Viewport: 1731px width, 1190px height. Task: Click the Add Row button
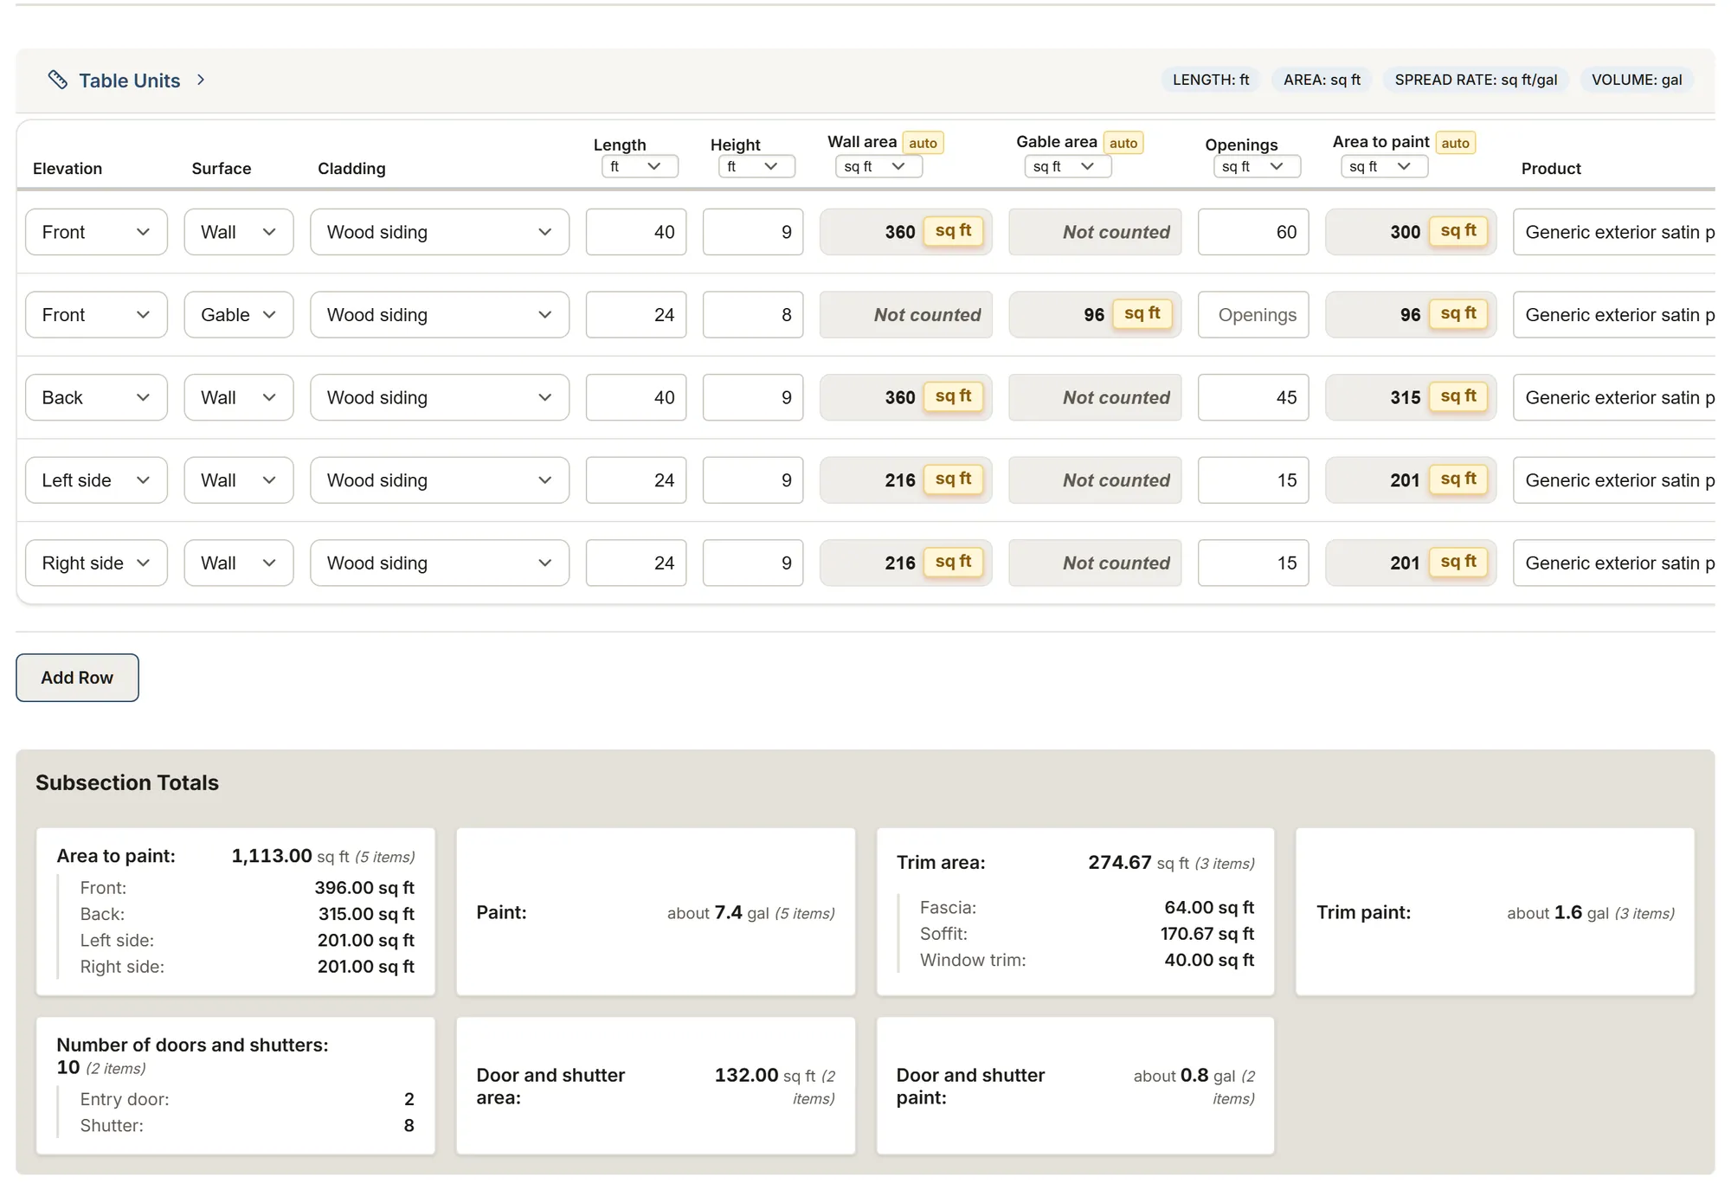(x=77, y=678)
